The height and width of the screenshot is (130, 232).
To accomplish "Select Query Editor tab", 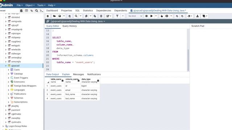I will tap(53, 26).
